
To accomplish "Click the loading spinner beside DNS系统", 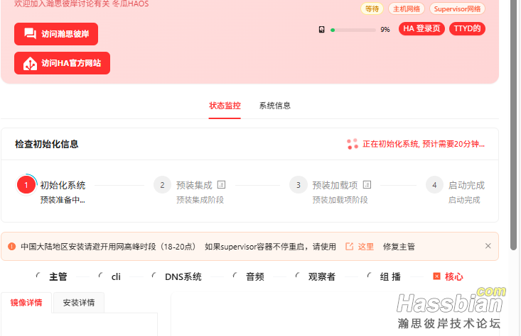I will click(155, 276).
